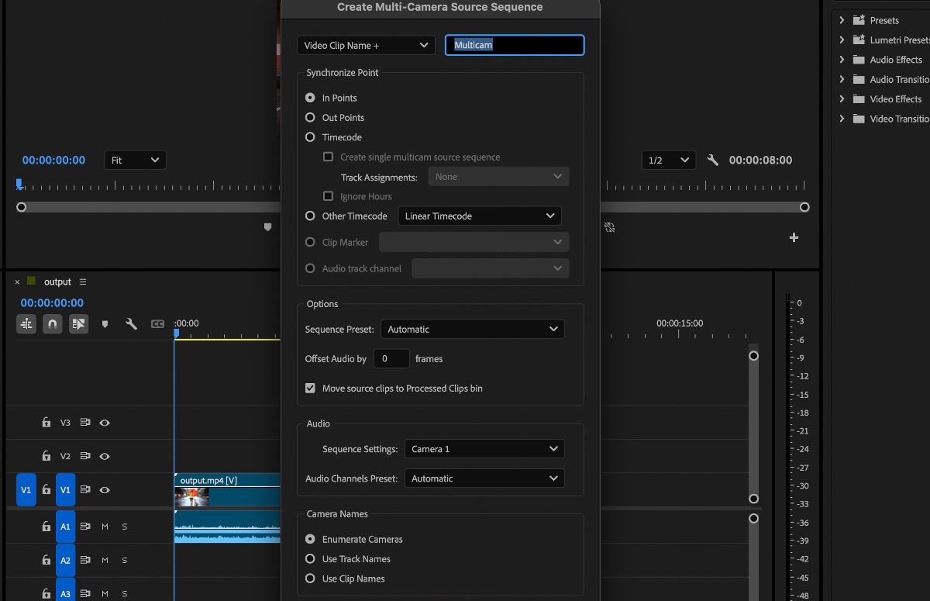Click the Add Marker icon in the timeline toolbar
This screenshot has width=930, height=601.
pyautogui.click(x=105, y=324)
